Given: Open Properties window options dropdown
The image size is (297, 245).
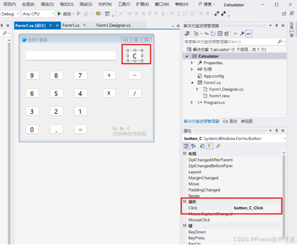Looking at the screenshot, I should pos(271,131).
